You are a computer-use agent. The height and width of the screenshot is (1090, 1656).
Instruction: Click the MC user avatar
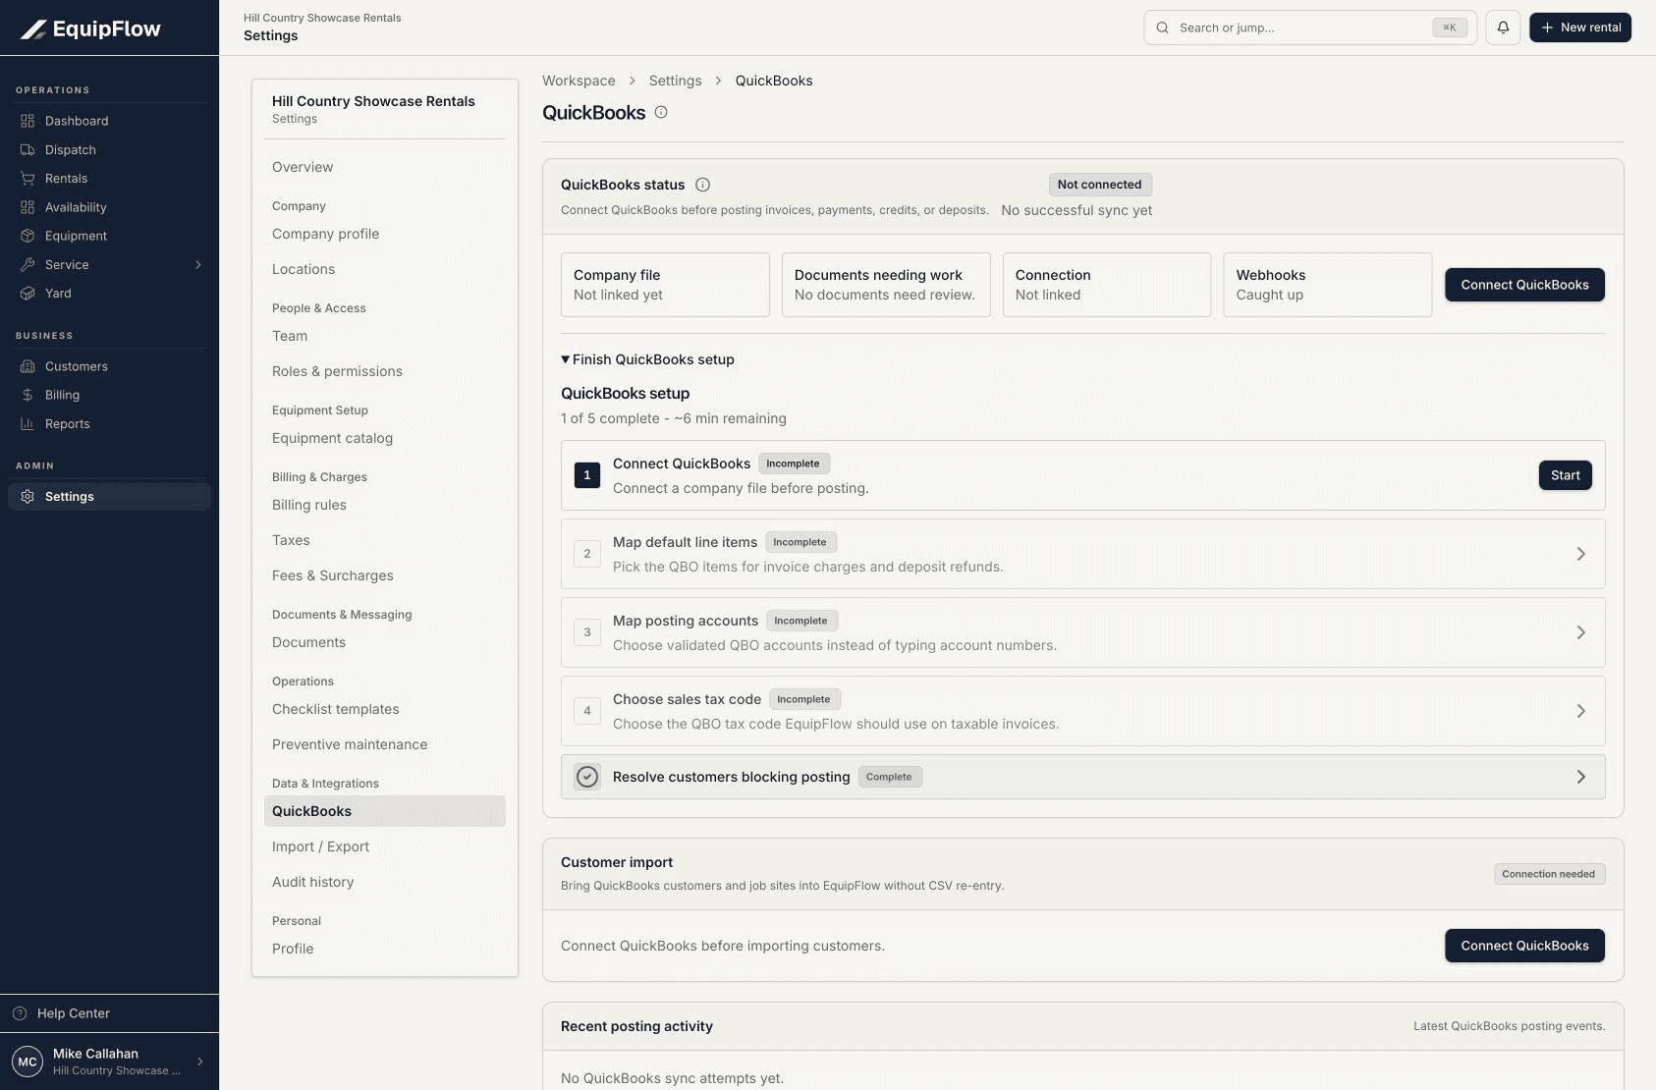(28, 1062)
